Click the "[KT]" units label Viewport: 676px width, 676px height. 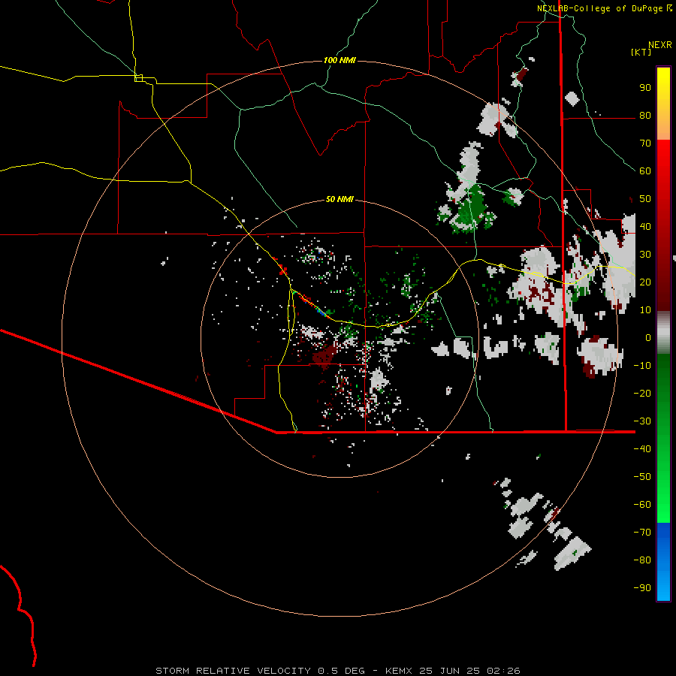click(x=641, y=52)
